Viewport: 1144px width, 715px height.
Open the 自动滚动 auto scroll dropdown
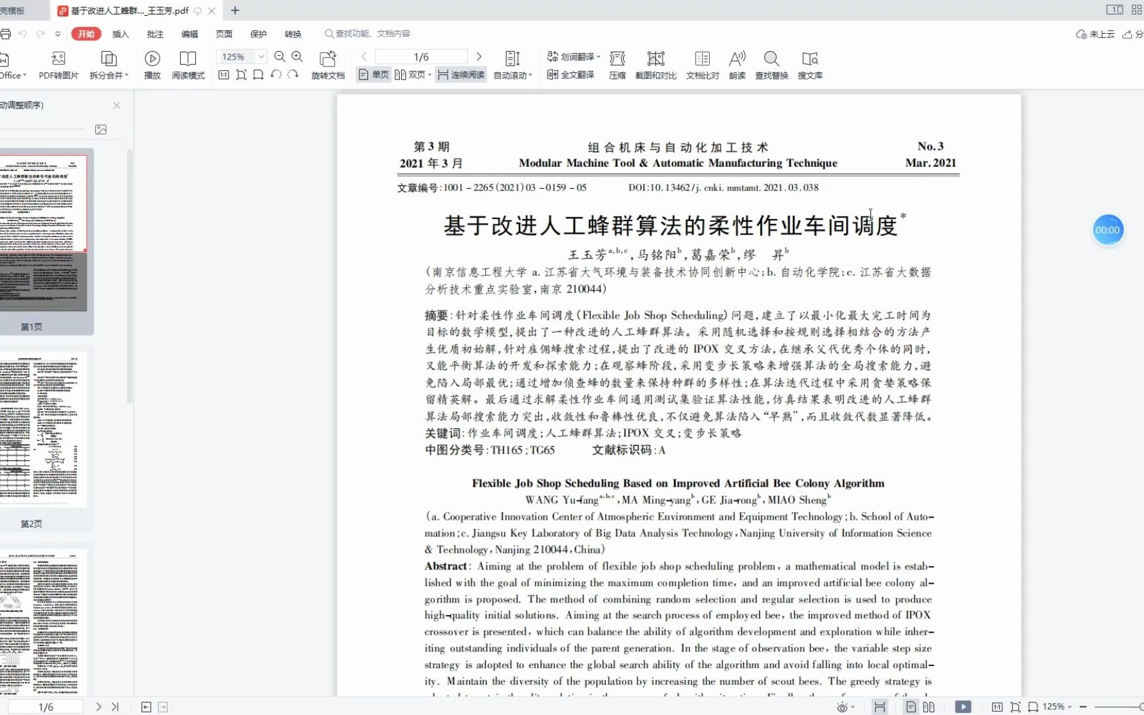pyautogui.click(x=512, y=66)
